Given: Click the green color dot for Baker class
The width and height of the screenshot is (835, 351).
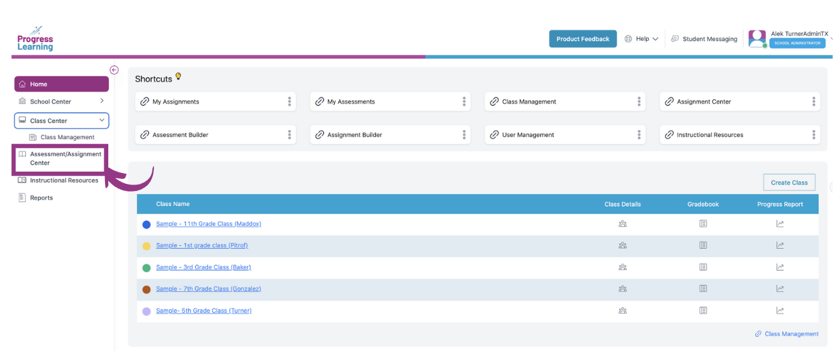Looking at the screenshot, I should tap(147, 268).
